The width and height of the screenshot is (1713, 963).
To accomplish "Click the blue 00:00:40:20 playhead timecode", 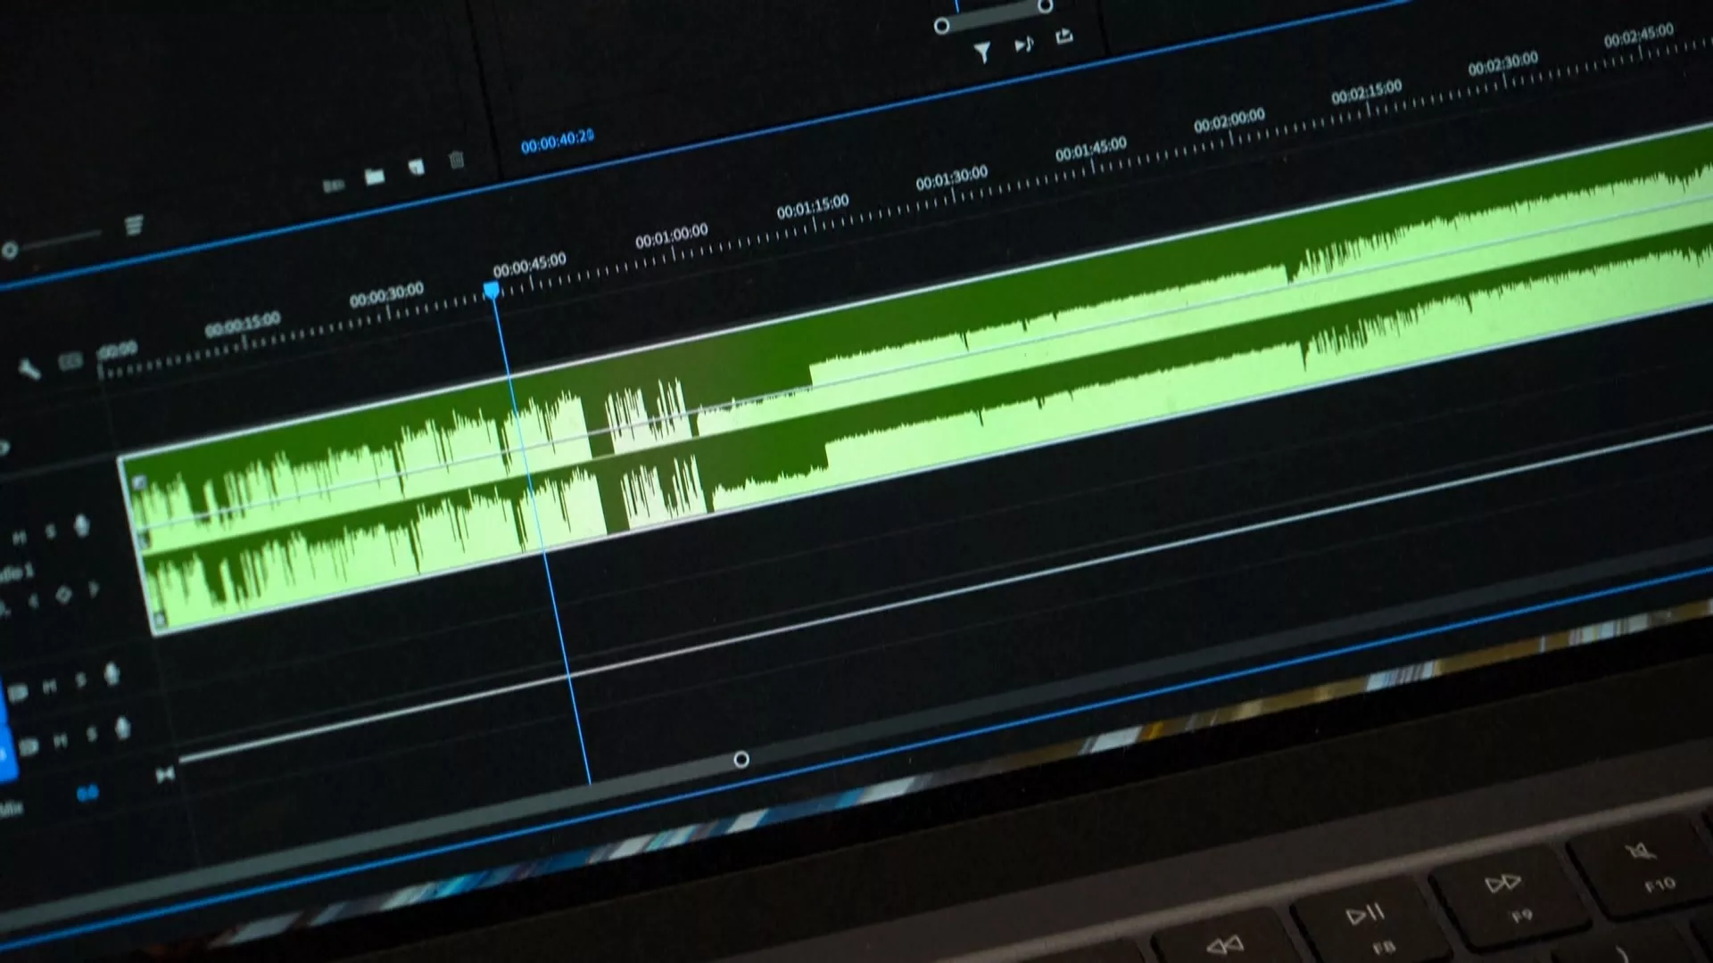I will 557,140.
